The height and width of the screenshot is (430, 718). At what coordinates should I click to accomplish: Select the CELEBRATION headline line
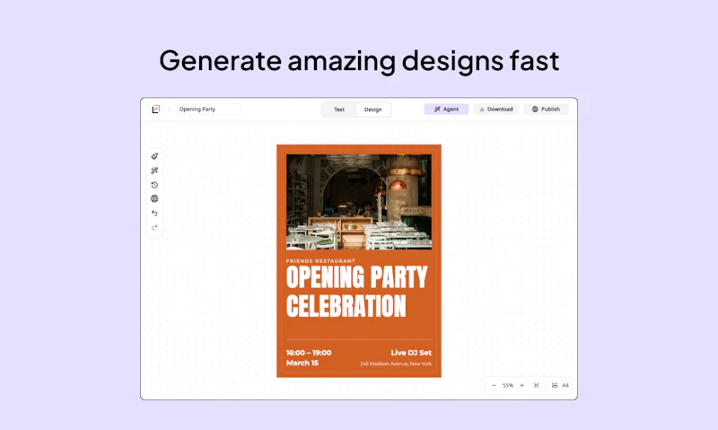pos(346,306)
